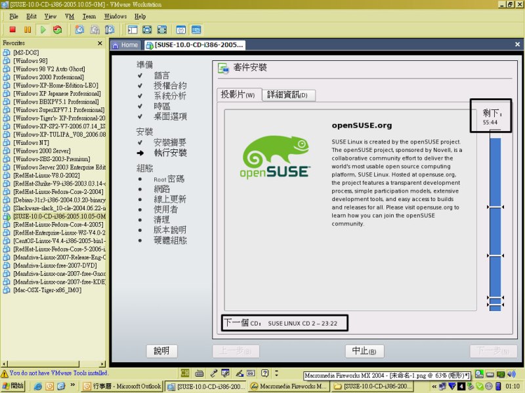Image resolution: width=525 pixels, height=393 pixels.
Task: Expand the Quick Launch overflow chevron
Action: tap(72, 385)
